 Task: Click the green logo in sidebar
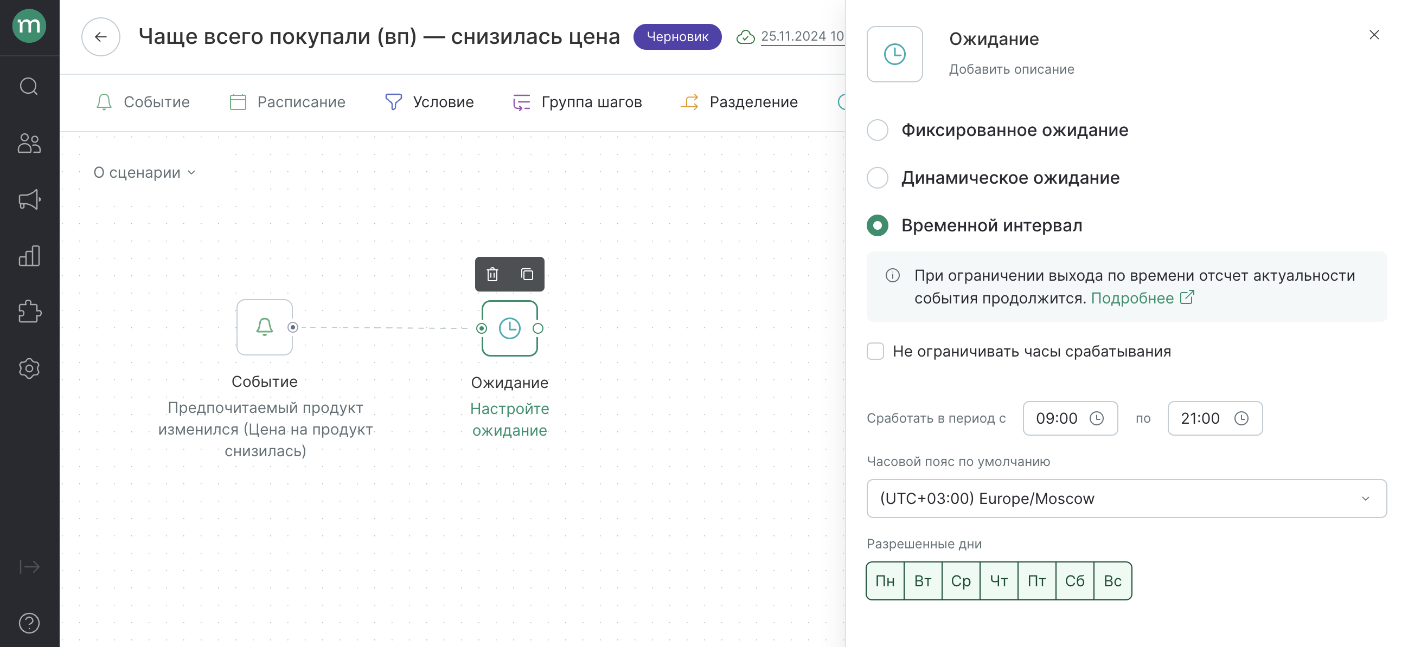pyautogui.click(x=29, y=25)
